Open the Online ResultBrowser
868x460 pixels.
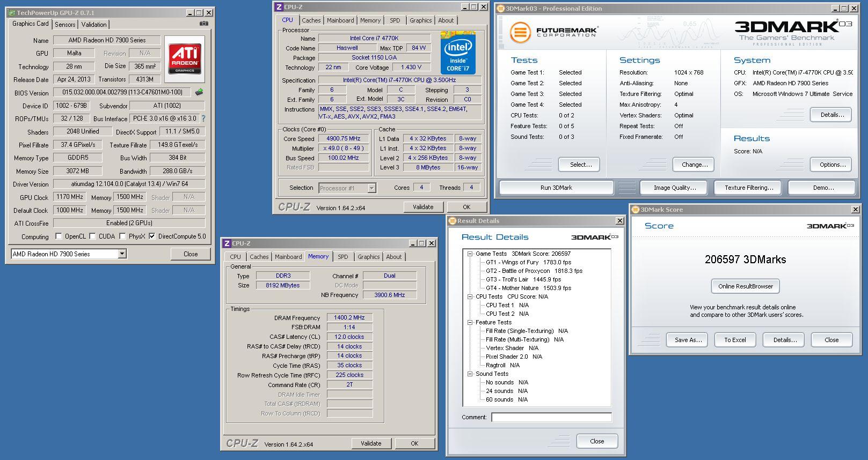pyautogui.click(x=746, y=286)
